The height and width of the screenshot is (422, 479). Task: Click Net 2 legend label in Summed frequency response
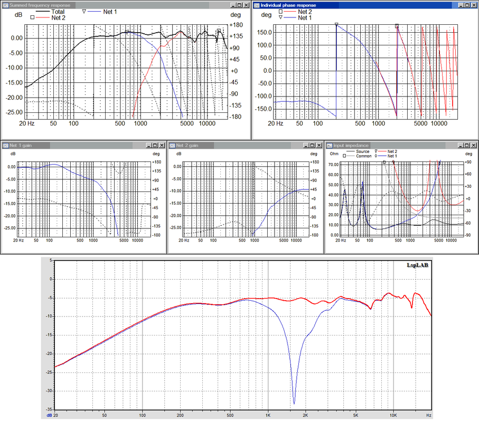(58, 18)
